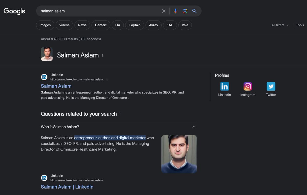Click the Twitter label under Profiles
The height and width of the screenshot is (195, 307).
(x=271, y=95)
